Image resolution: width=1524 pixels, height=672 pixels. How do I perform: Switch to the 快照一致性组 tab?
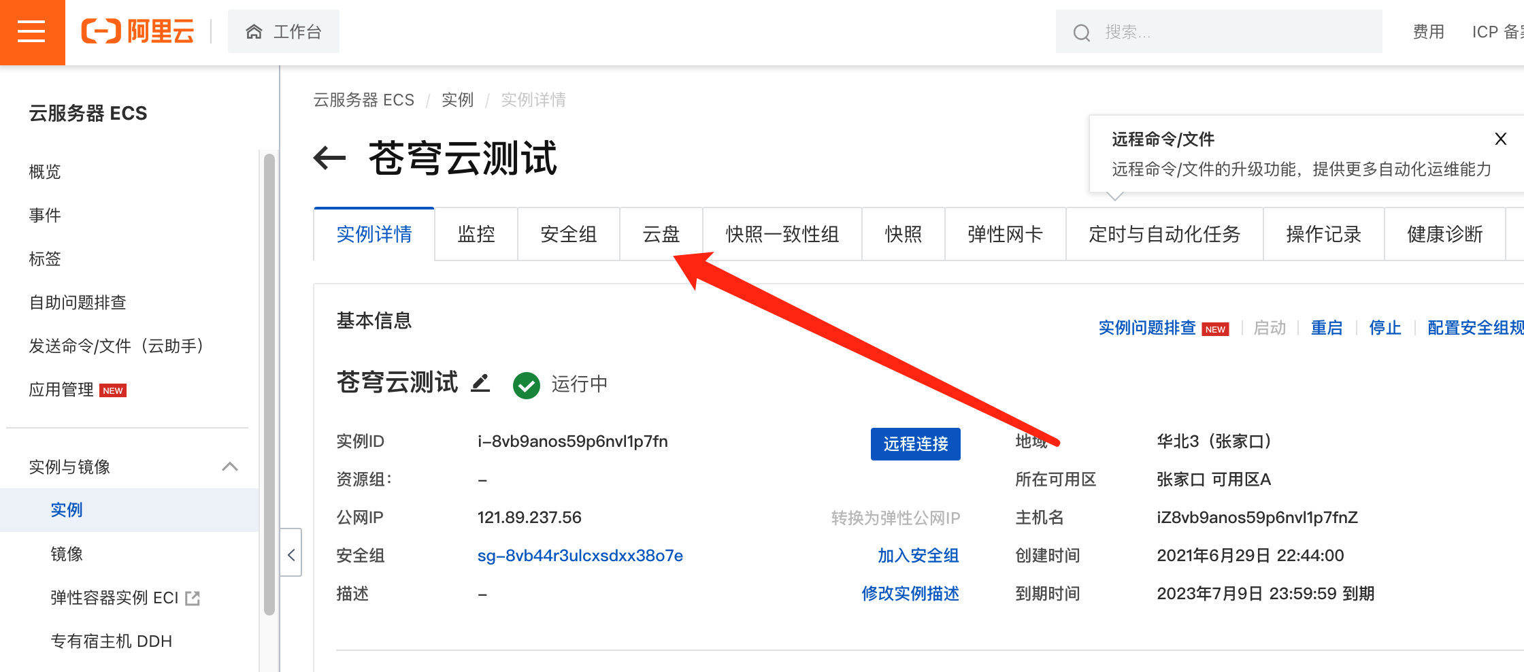[x=782, y=234]
